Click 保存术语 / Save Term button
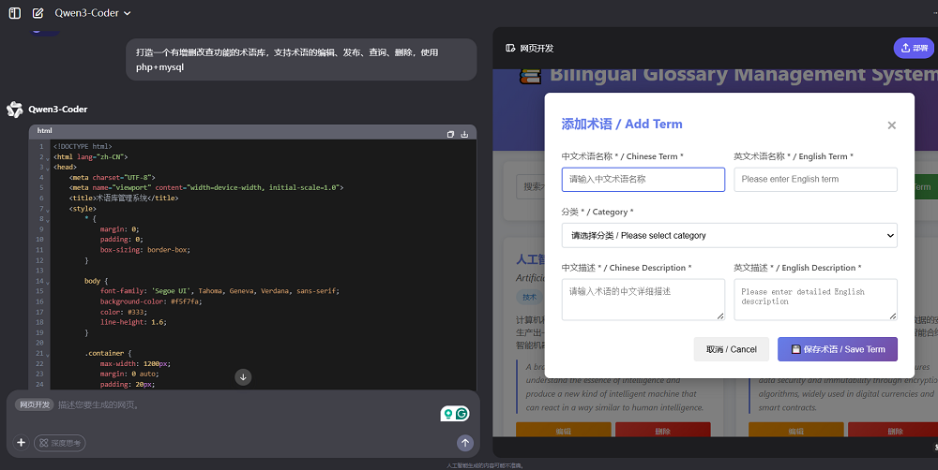938x470 pixels. pyautogui.click(x=837, y=349)
